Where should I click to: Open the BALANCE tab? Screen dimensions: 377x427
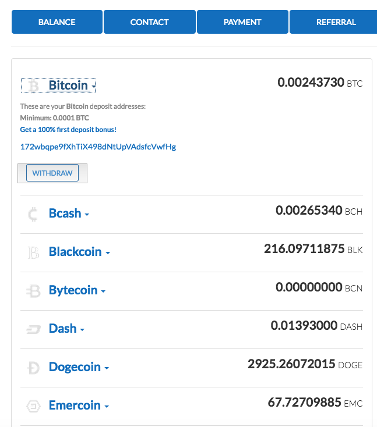pyautogui.click(x=57, y=22)
